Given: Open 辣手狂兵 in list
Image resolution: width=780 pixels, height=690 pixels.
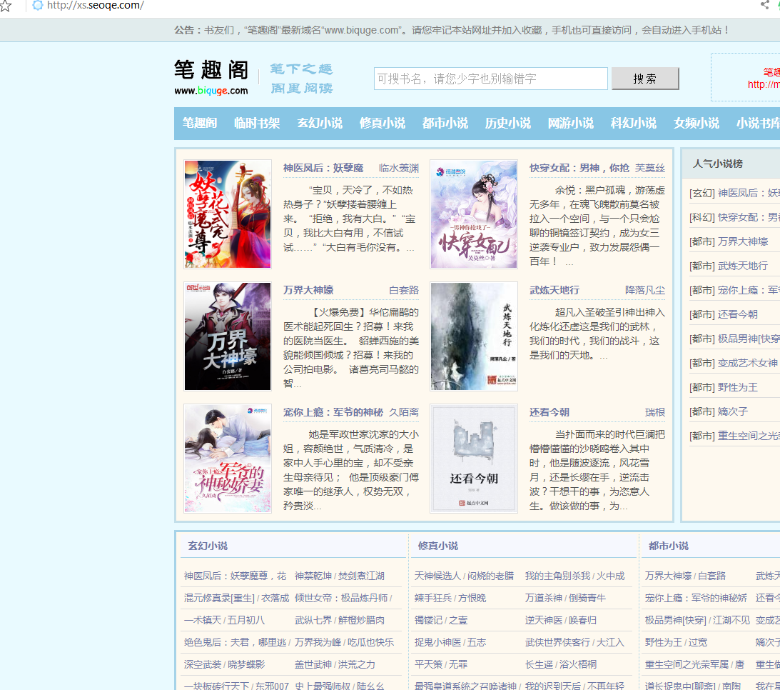Looking at the screenshot, I should click(x=434, y=598).
